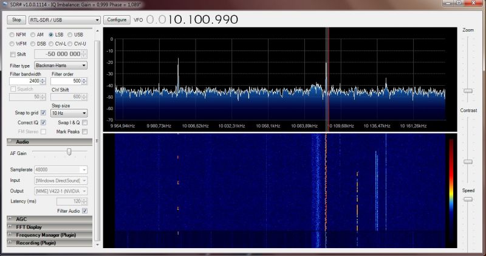Viewport: 486px width, 256px height.
Task: Open the Samplerate 48000 dropdown
Action: (x=61, y=170)
